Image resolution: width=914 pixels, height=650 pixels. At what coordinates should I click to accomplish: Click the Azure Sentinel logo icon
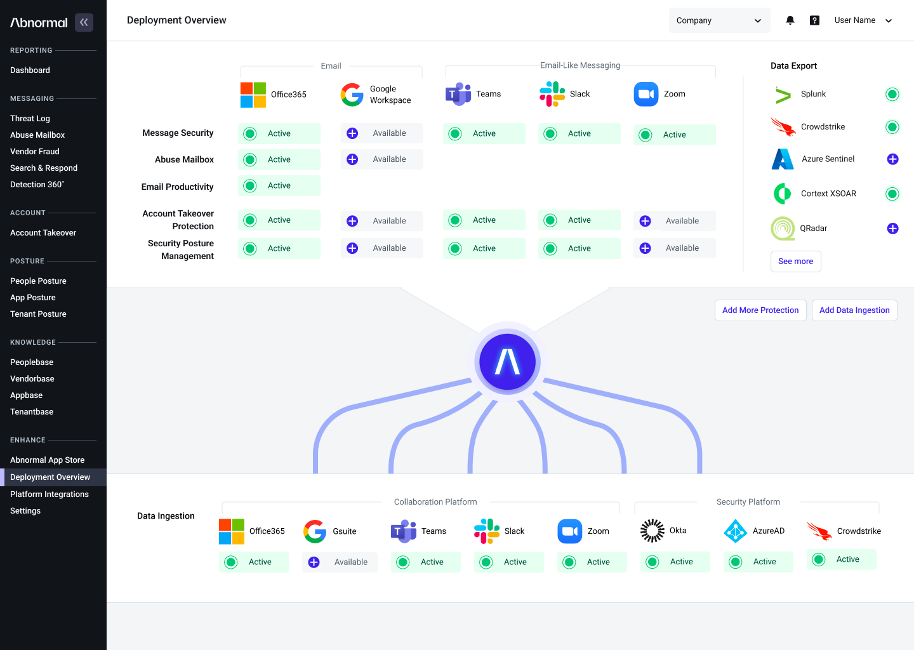click(x=783, y=159)
